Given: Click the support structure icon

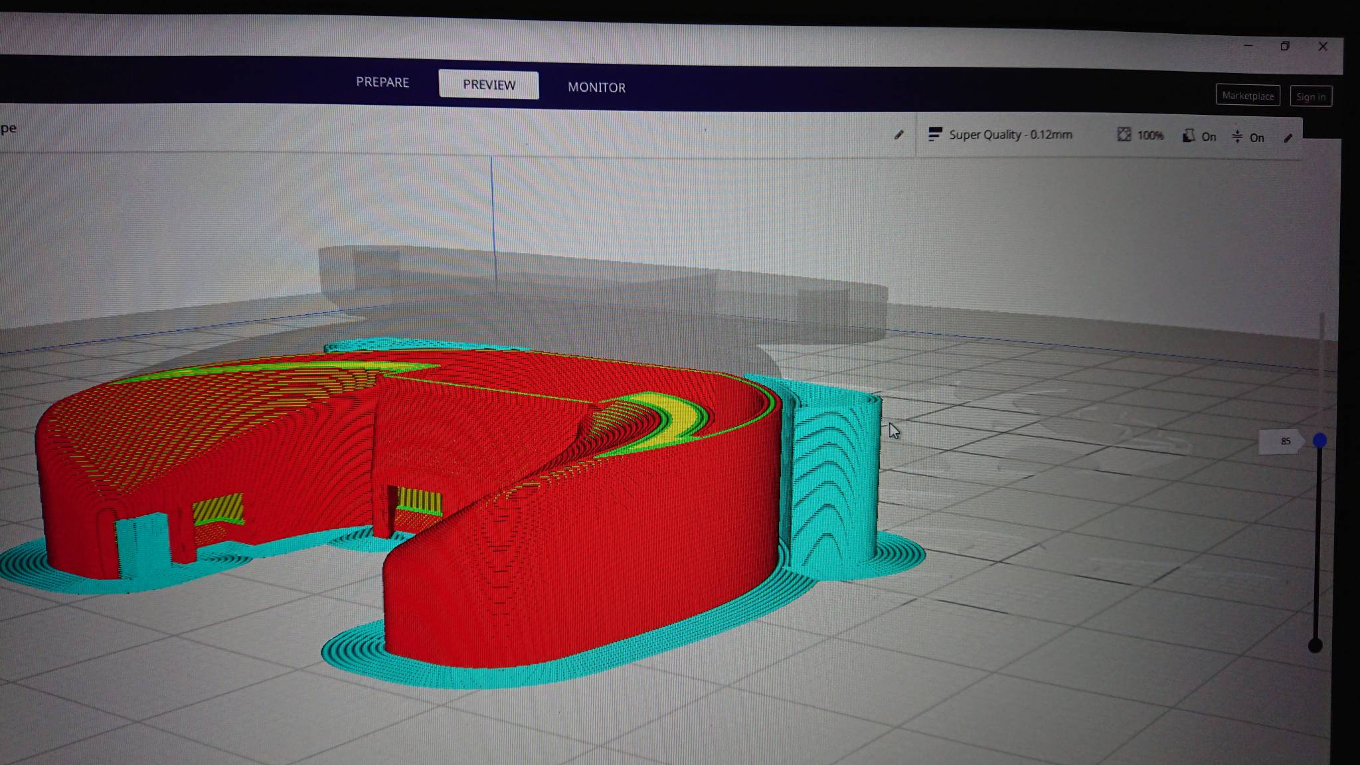Looking at the screenshot, I should coord(1188,136).
